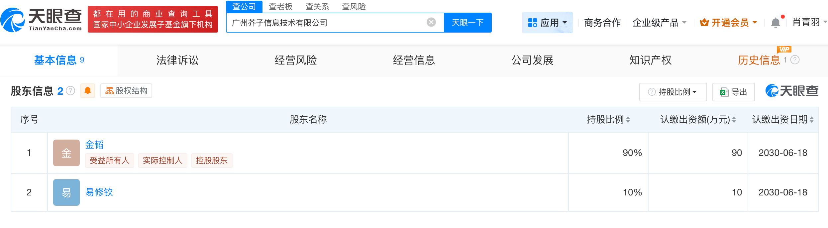The height and width of the screenshot is (228, 828).
Task: Click the question mark beside 股东信息
Action: click(70, 90)
